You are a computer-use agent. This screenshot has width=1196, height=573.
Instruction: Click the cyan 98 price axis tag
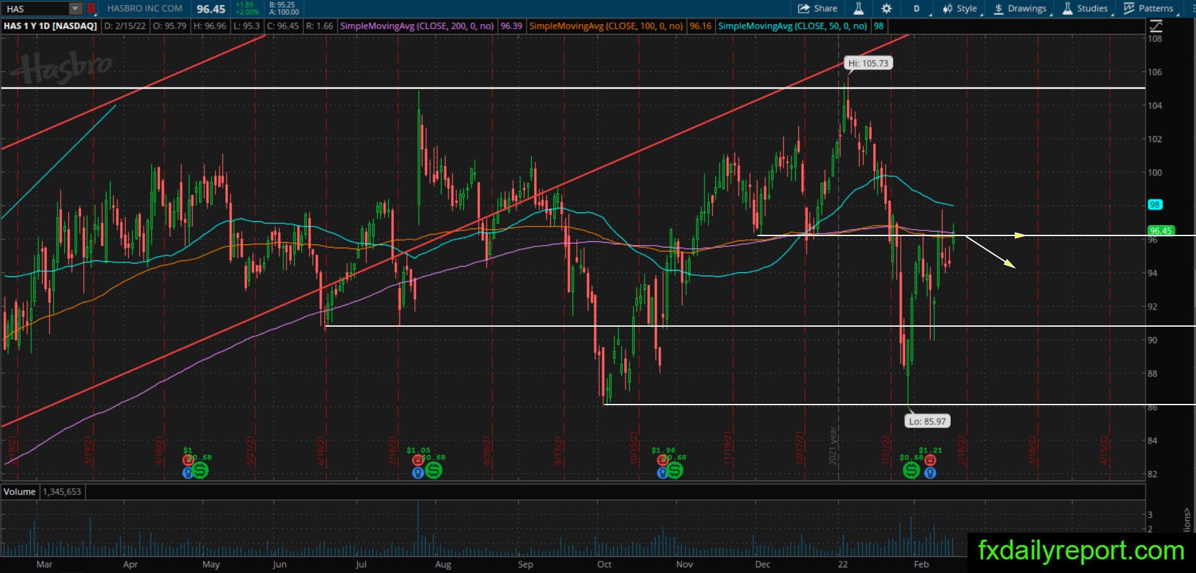pyautogui.click(x=1155, y=205)
